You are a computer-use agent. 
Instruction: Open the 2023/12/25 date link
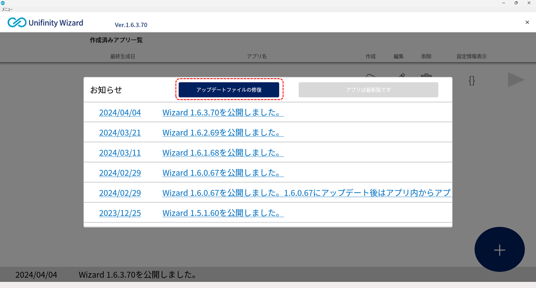(120, 213)
